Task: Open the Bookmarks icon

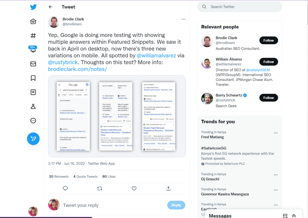Action: 33,78
